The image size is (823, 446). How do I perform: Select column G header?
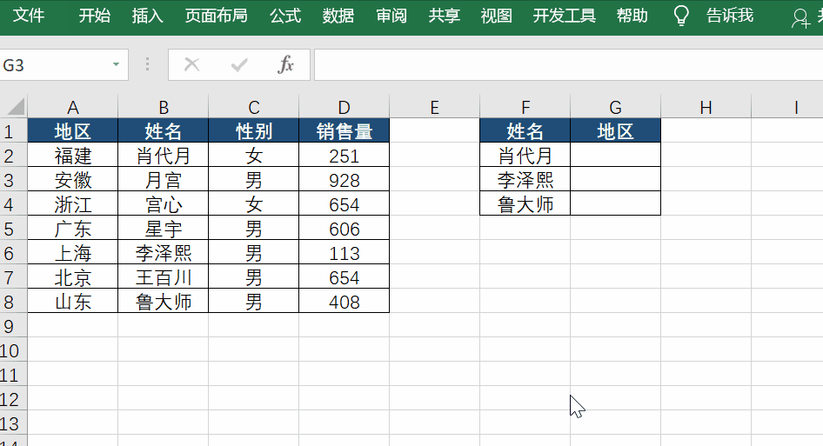point(615,107)
